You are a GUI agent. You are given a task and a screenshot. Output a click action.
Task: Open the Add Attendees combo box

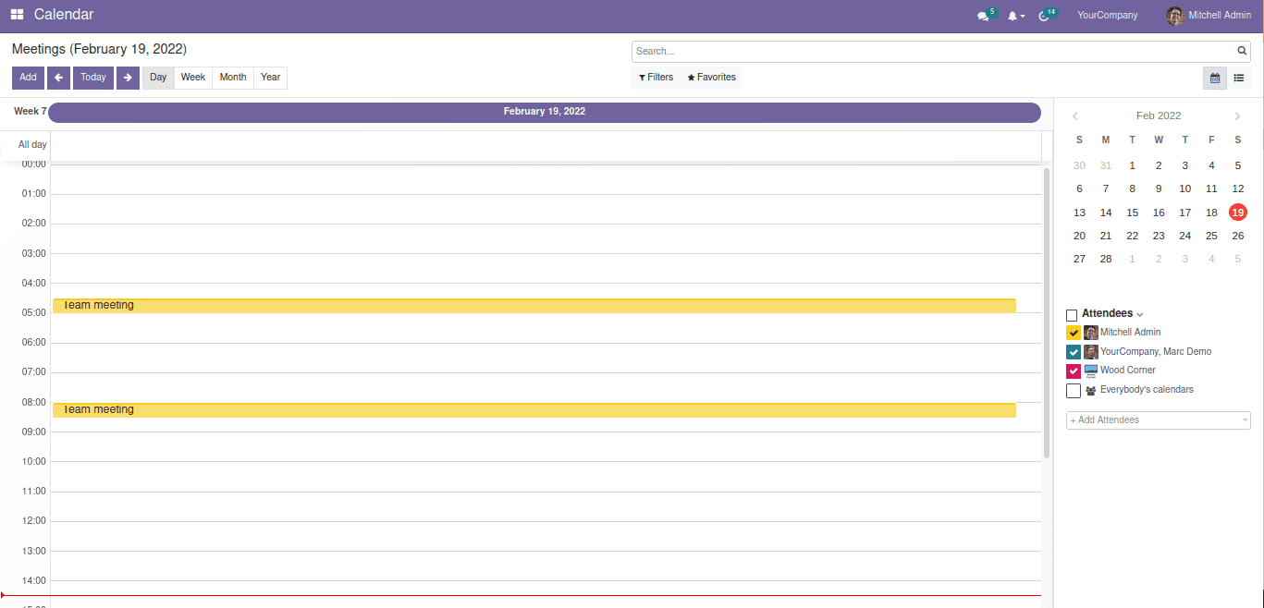(x=1158, y=420)
